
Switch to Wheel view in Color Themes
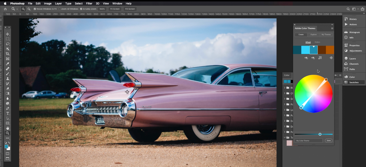tap(308, 42)
